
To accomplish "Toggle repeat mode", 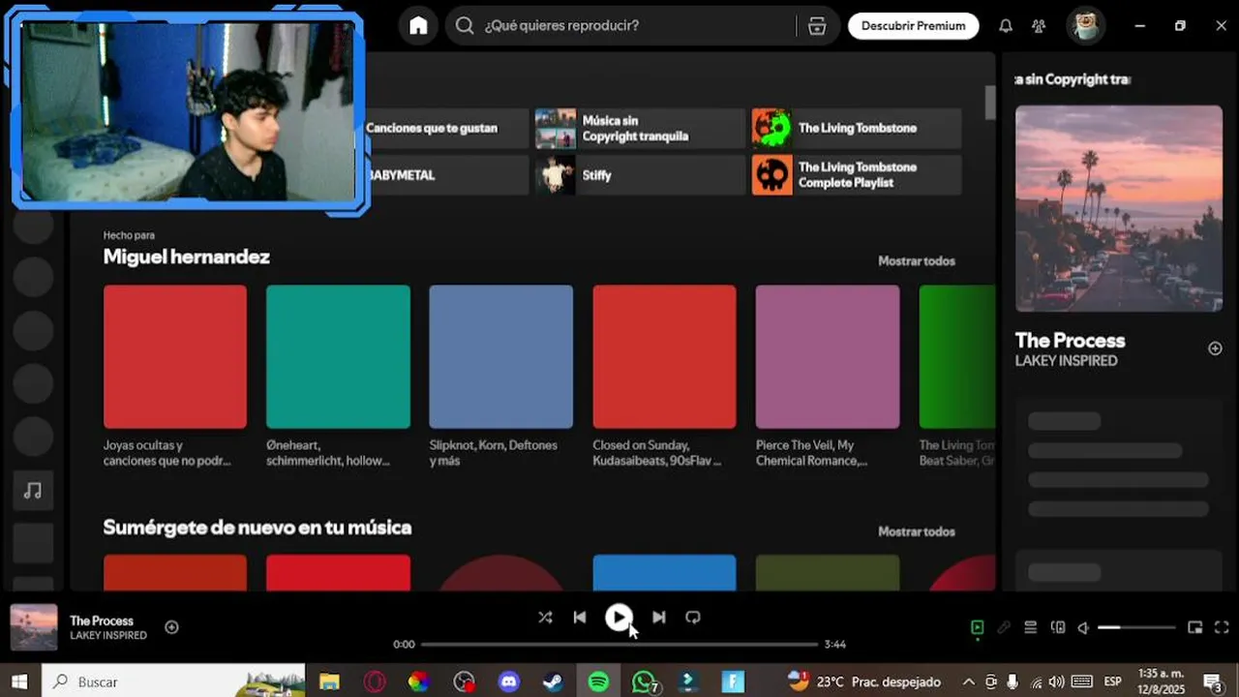I will 693,617.
